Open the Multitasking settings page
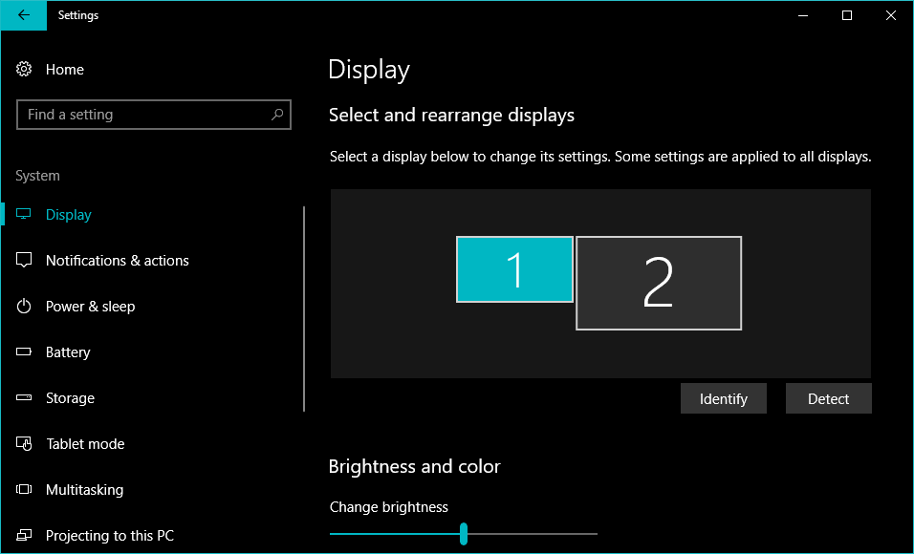 [x=84, y=490]
